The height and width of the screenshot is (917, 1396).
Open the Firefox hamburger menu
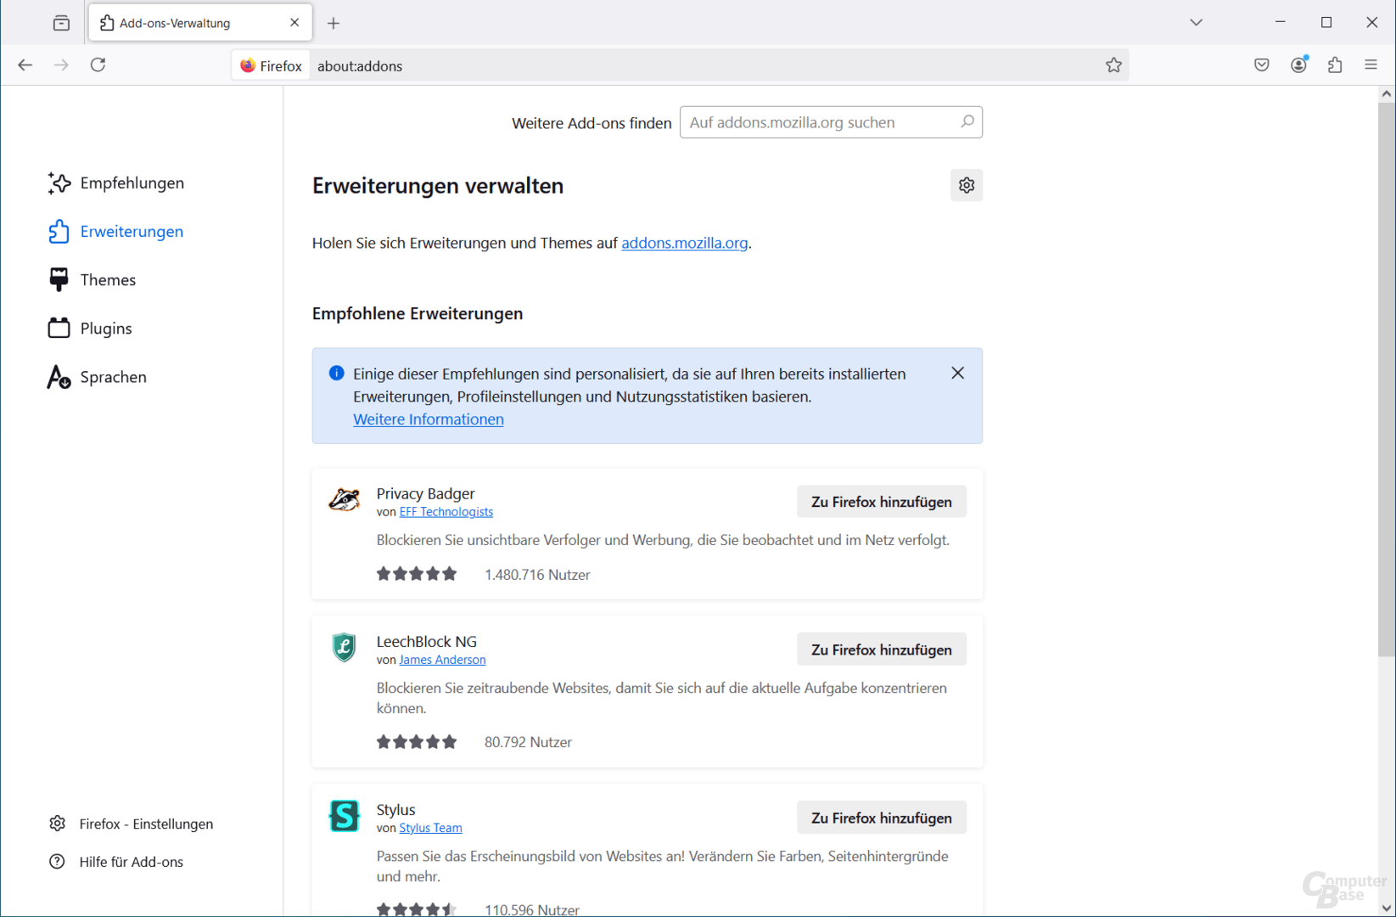(x=1371, y=65)
